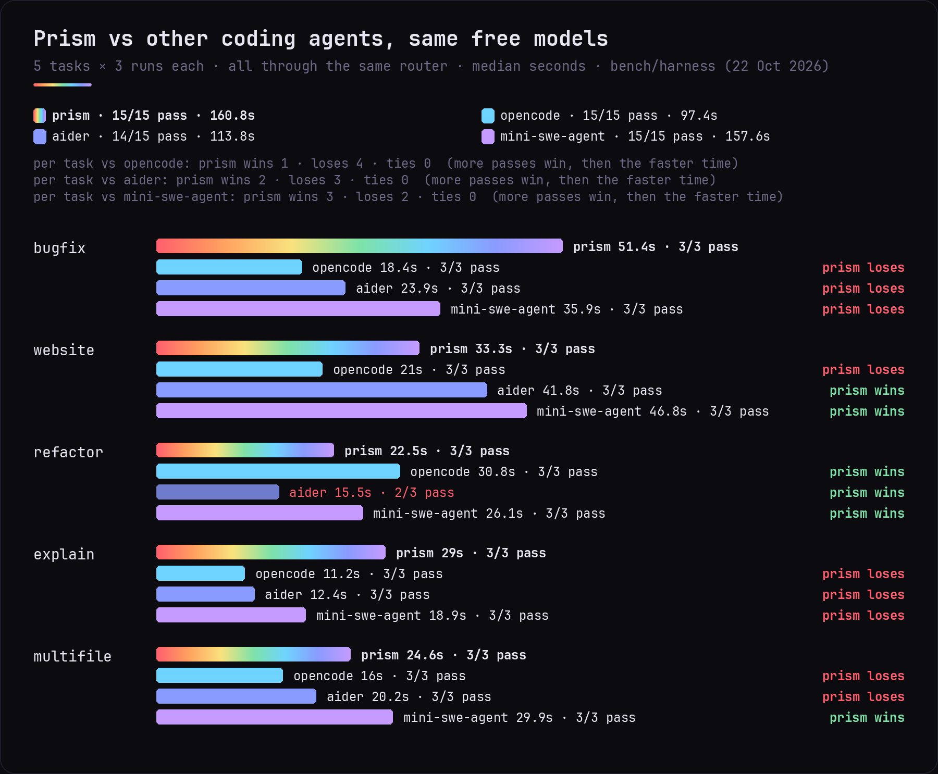Image resolution: width=938 pixels, height=774 pixels.
Task: Click 'mini-swe-agent 46.8s · 3/3 pass' label
Action: 653,411
